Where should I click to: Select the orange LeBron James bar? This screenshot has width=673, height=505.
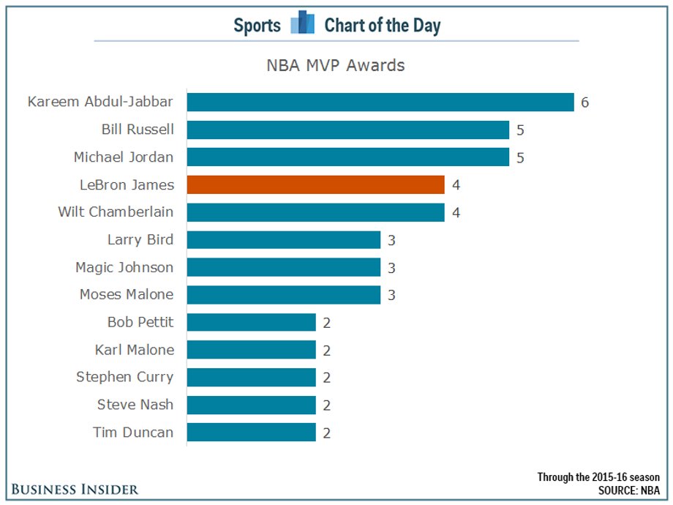(x=316, y=184)
